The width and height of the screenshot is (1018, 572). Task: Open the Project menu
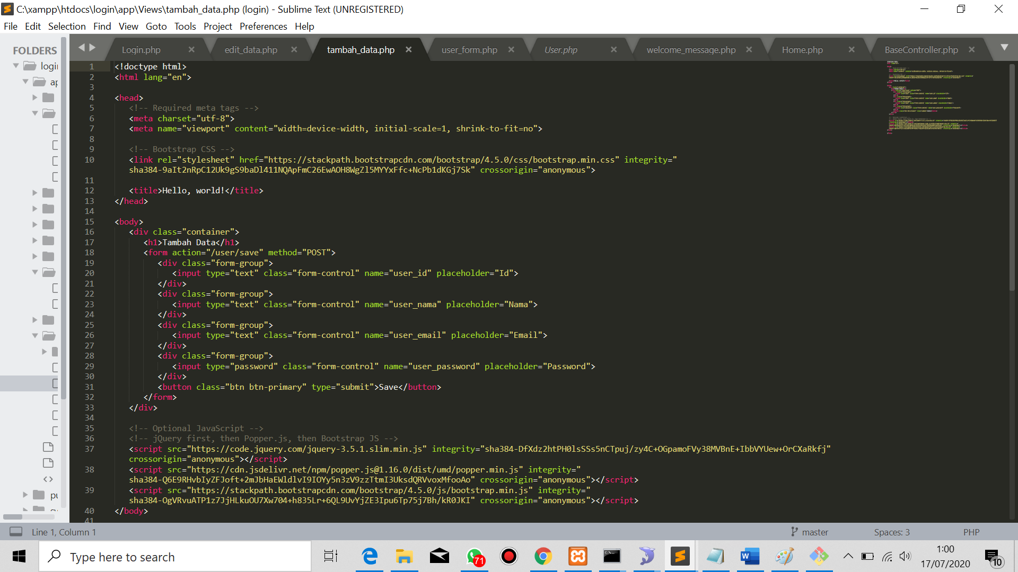coord(218,26)
